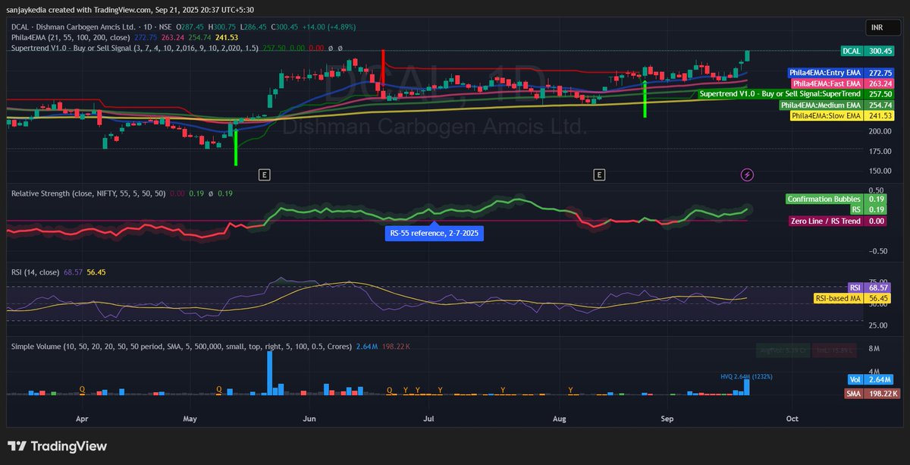
Task: Click the Relative Strength indicator legend
Action: tap(88, 193)
